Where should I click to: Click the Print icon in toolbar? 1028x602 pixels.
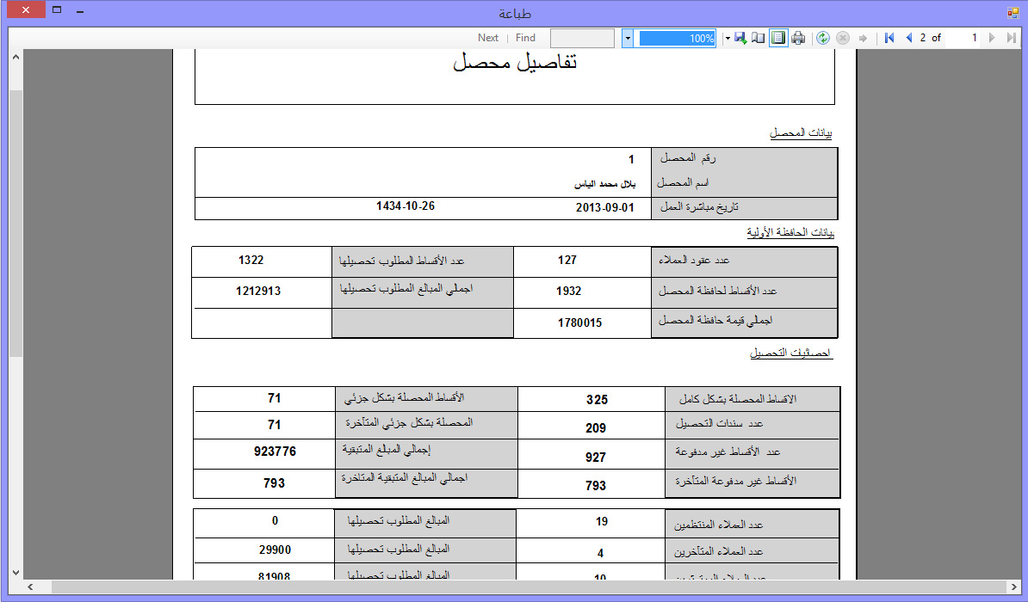tap(798, 38)
